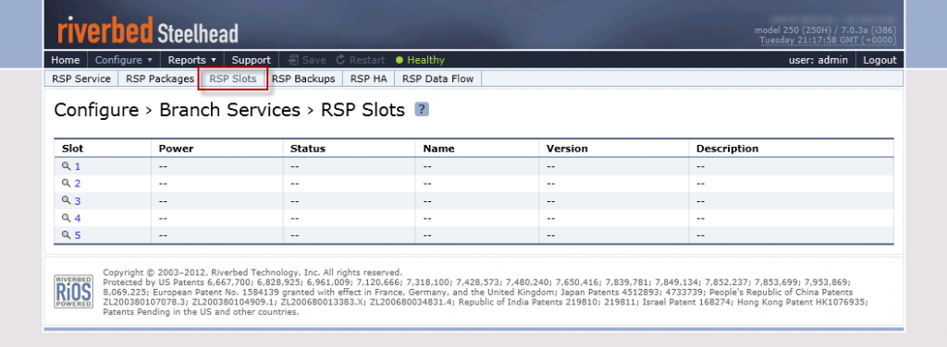Switch to the RSP Backups tab
This screenshot has width=947, height=347.
pyautogui.click(x=303, y=78)
